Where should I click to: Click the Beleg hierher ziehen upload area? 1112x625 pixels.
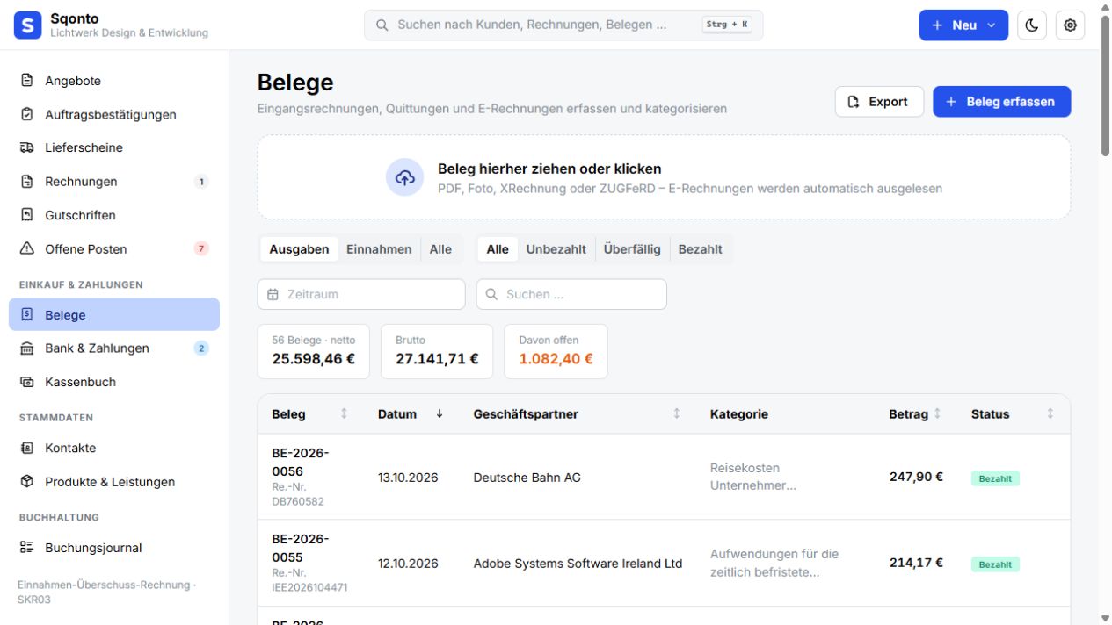[x=664, y=177]
